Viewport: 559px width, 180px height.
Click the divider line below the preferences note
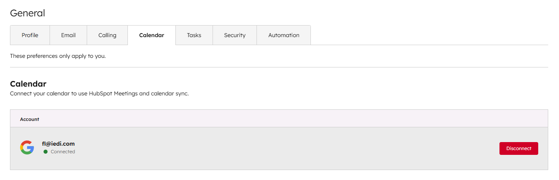279,67
